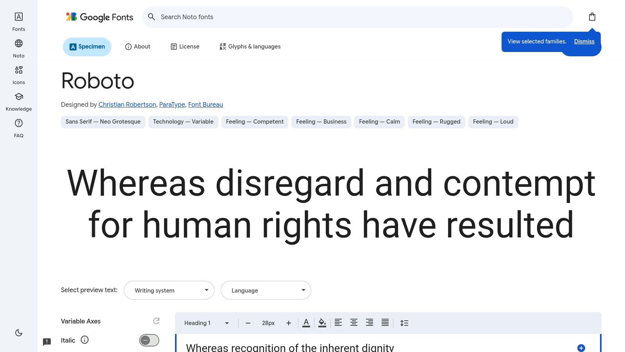The image size is (625, 352).
Task: Open the Glyphs & languages tab
Action: pos(250,47)
